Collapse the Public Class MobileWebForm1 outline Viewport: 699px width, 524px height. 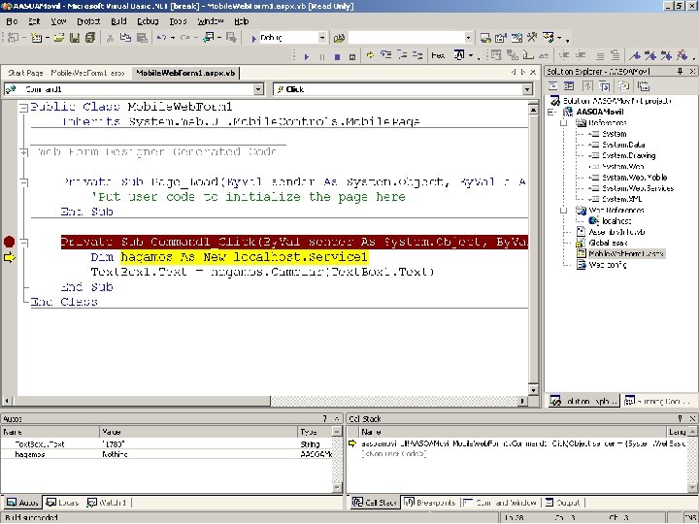(x=22, y=106)
